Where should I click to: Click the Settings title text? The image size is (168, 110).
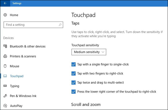click(x=17, y=3)
